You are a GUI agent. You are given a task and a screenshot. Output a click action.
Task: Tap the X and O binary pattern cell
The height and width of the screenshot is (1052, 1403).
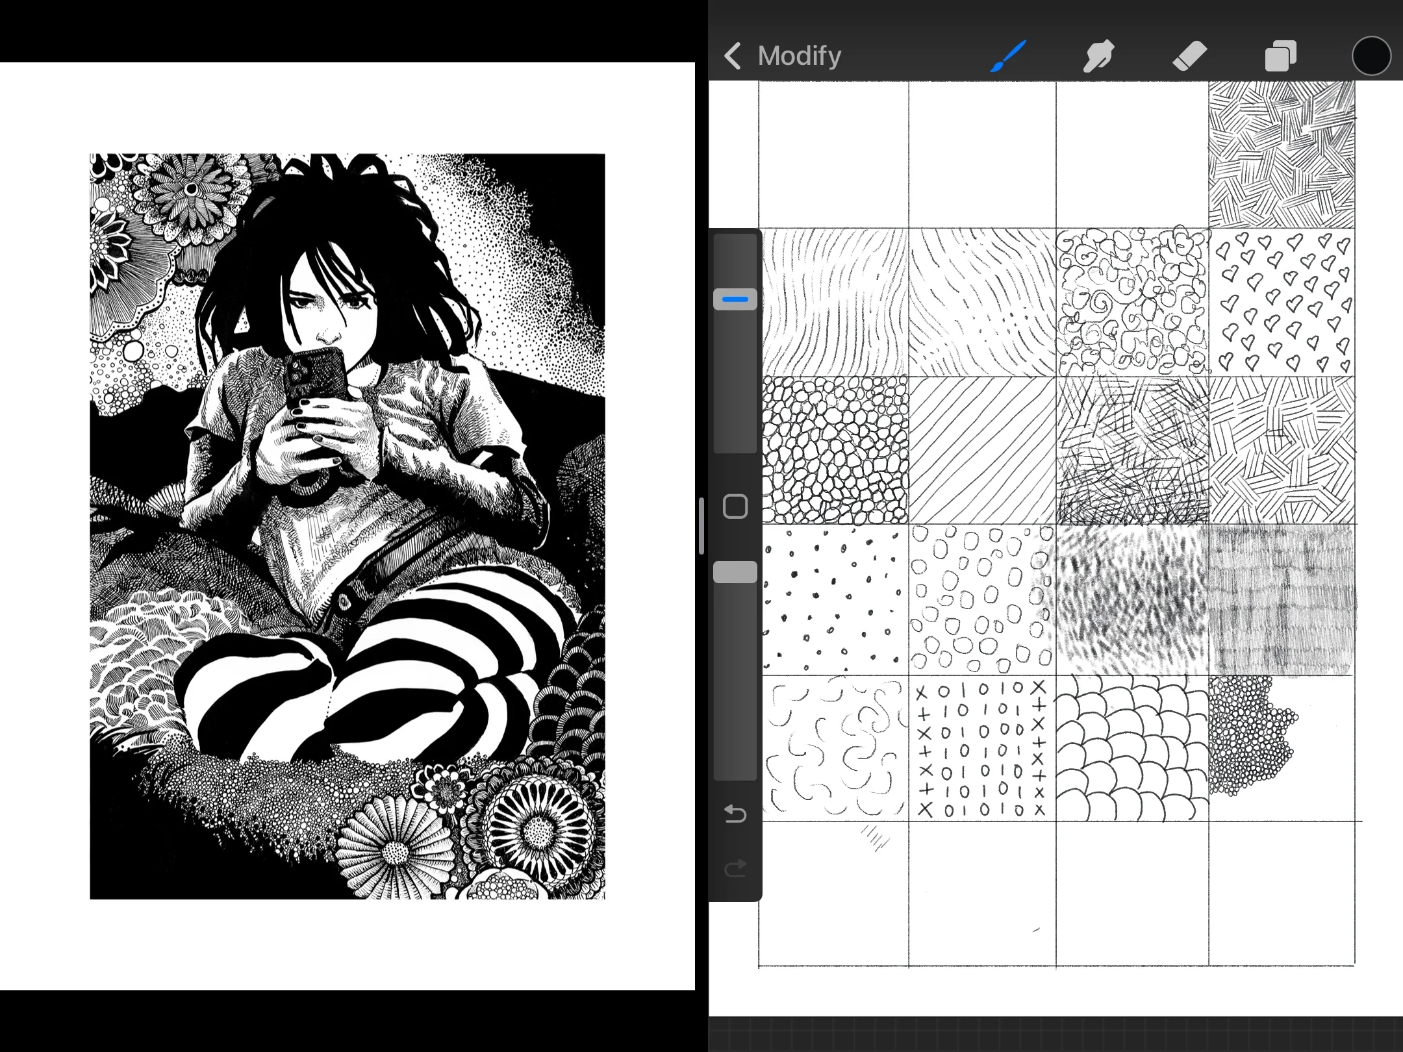981,748
